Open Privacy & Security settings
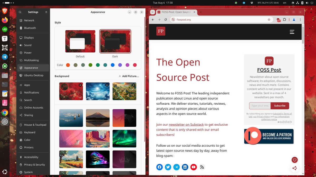 (33, 165)
